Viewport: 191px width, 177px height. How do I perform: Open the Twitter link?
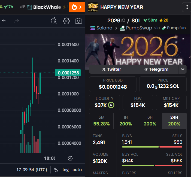click(111, 69)
